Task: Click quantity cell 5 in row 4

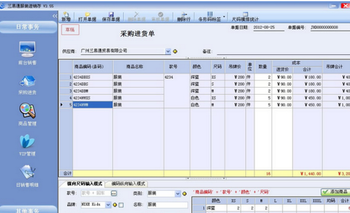Action: (x=263, y=98)
